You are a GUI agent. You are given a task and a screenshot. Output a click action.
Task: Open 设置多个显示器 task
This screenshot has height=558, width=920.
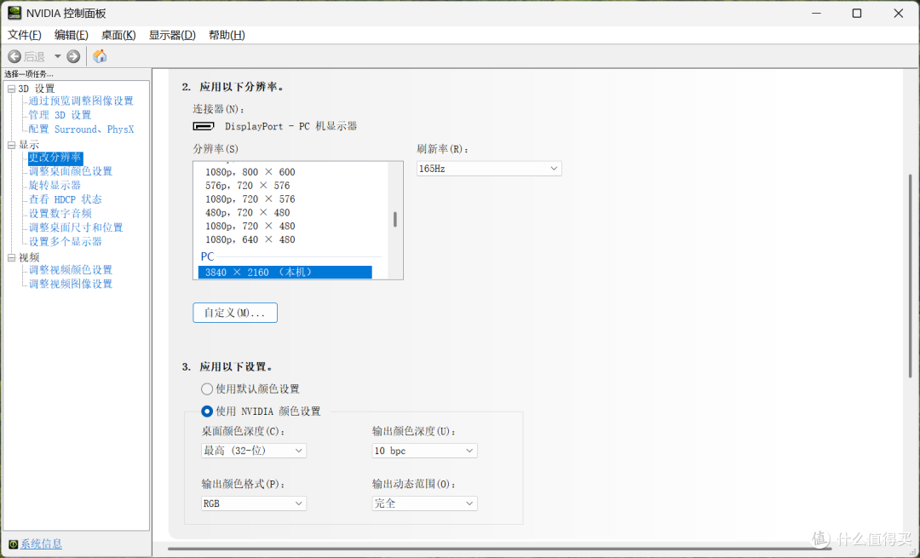pos(65,242)
